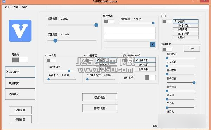The height and width of the screenshot is (130, 211).
Task: Toggle the ViPER低音 bass switch
Action: pyautogui.click(x=51, y=61)
